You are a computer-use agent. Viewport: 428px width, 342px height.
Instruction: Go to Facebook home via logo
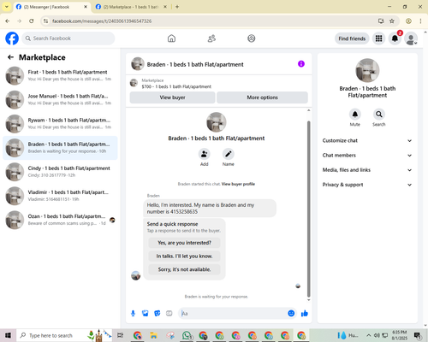coord(12,38)
